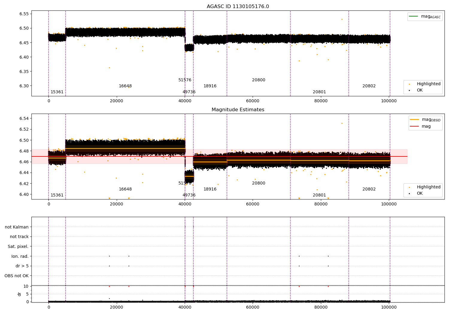The image size is (449, 314).
Task: Click the 6.44 y-axis tick label
Action: [x=24, y=173]
